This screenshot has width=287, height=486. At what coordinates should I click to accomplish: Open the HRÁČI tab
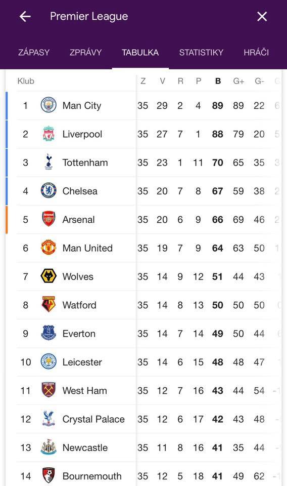coord(256,52)
